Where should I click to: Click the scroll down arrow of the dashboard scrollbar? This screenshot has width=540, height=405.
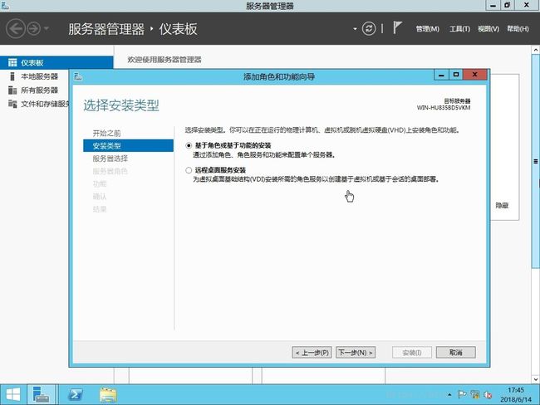536,379
